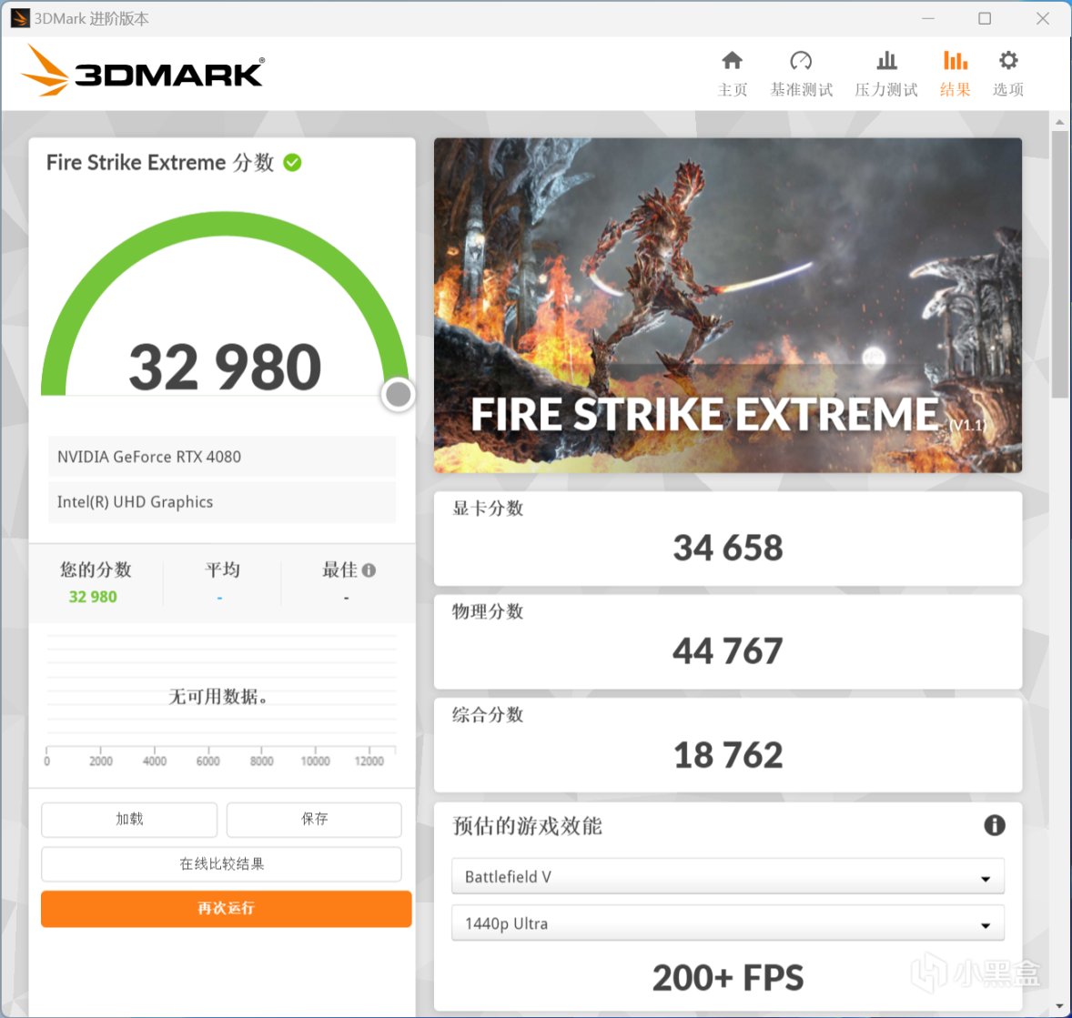This screenshot has width=1072, height=1018.
Task: Maximize the 3DMark window
Action: 984,18
